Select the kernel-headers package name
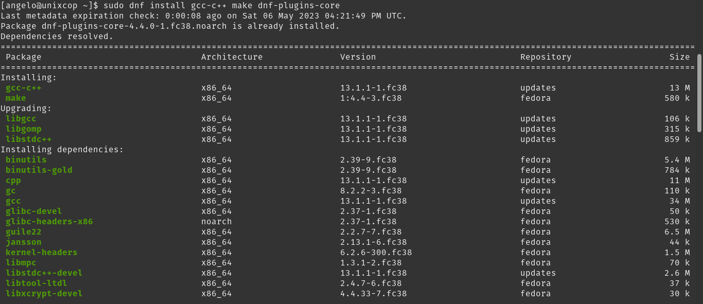The height and width of the screenshot is (304, 703). pos(42,253)
